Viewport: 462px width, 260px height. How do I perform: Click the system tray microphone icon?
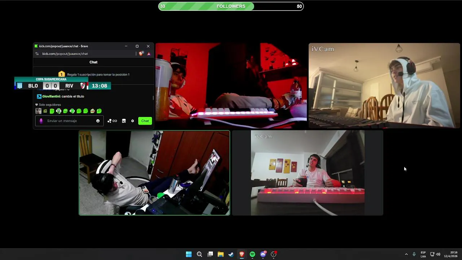(414, 254)
